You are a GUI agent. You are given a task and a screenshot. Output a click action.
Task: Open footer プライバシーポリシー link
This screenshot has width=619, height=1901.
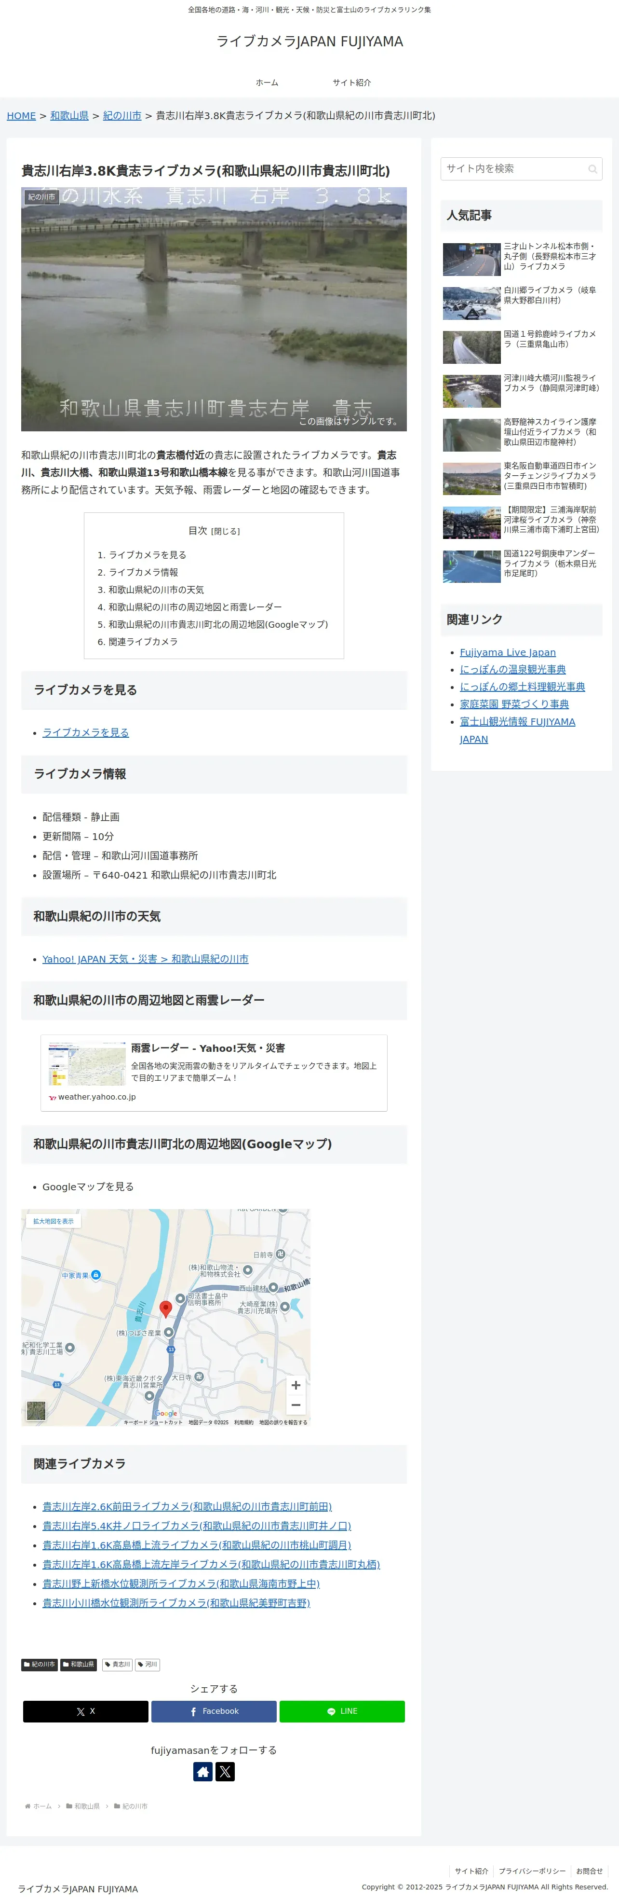click(532, 1871)
